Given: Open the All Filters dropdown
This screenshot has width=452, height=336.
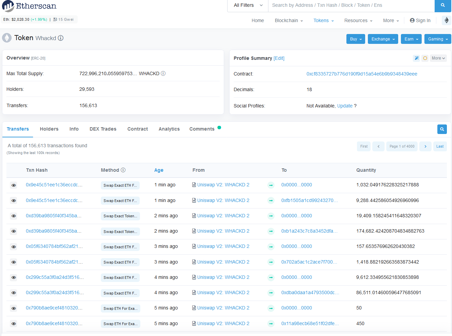Looking at the screenshot, I should pos(248,5).
